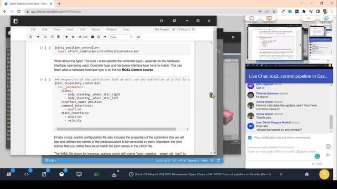The height and width of the screenshot is (189, 337).
Task: Restart and run all cells with fast-forward icon
Action: tap(105, 37)
